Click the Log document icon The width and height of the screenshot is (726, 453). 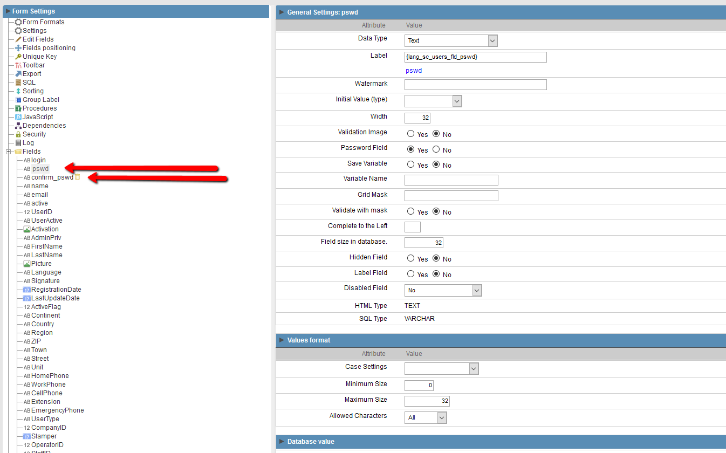(x=18, y=143)
